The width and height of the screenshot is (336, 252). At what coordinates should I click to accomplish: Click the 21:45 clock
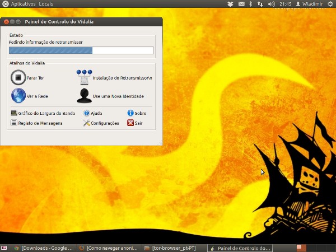coord(286,4)
